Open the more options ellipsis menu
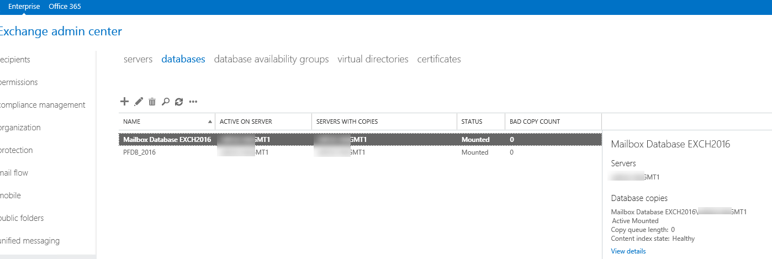 (x=193, y=102)
